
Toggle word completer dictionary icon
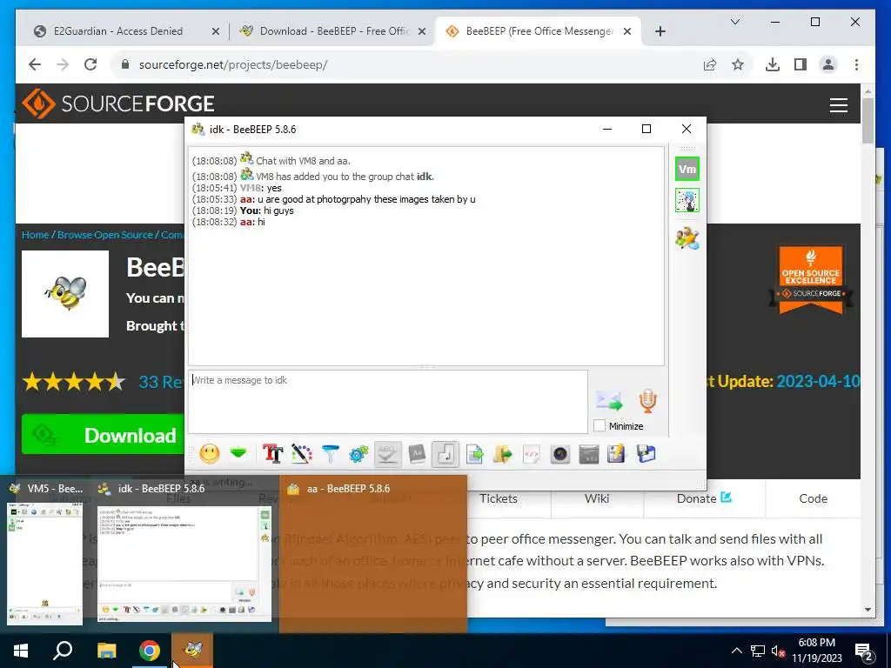tap(417, 454)
